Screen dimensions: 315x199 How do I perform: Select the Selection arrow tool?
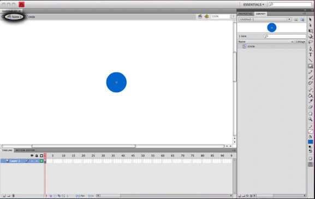click(311, 20)
